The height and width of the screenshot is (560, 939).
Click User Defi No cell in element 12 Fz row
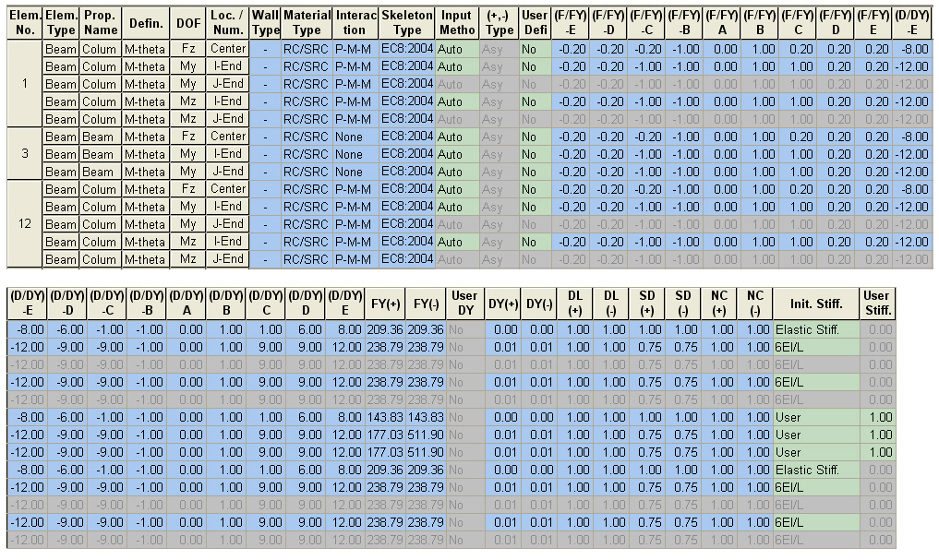click(x=535, y=189)
